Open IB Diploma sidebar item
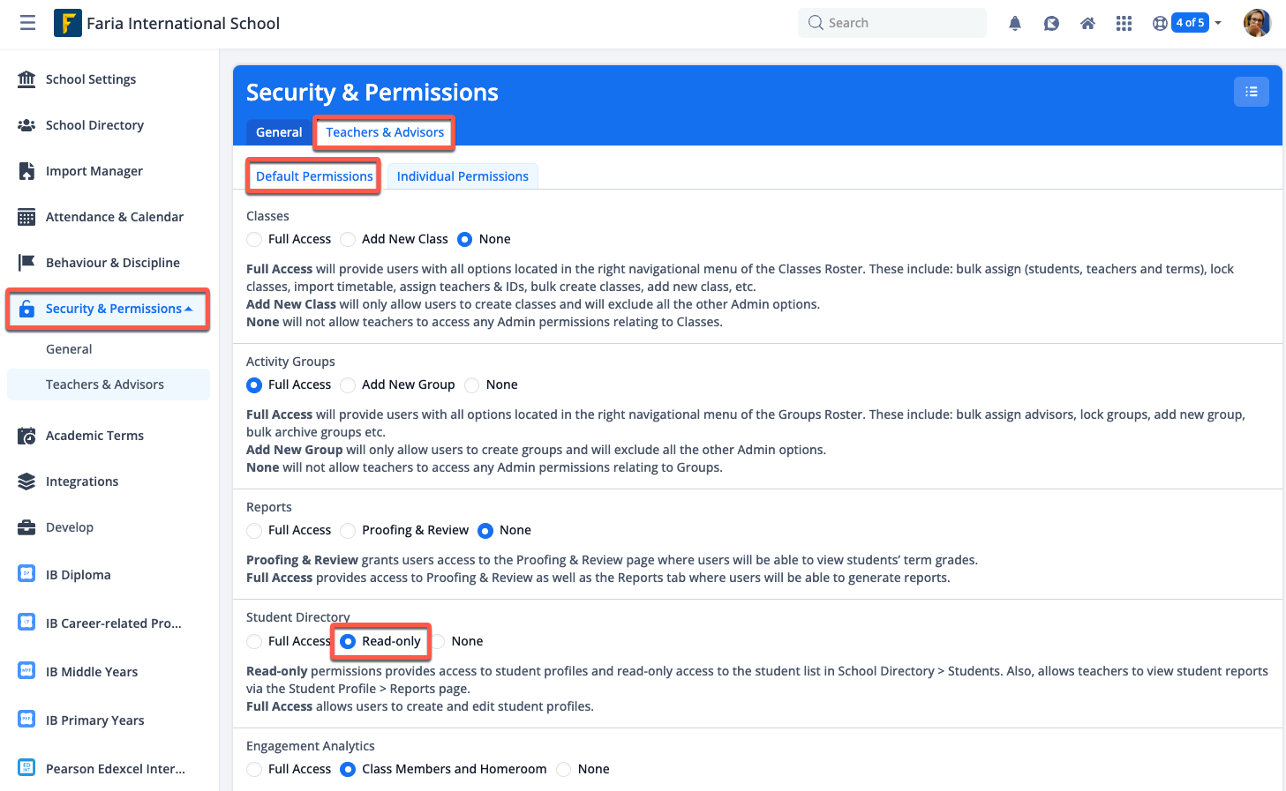The height and width of the screenshot is (791, 1286). pyautogui.click(x=79, y=575)
